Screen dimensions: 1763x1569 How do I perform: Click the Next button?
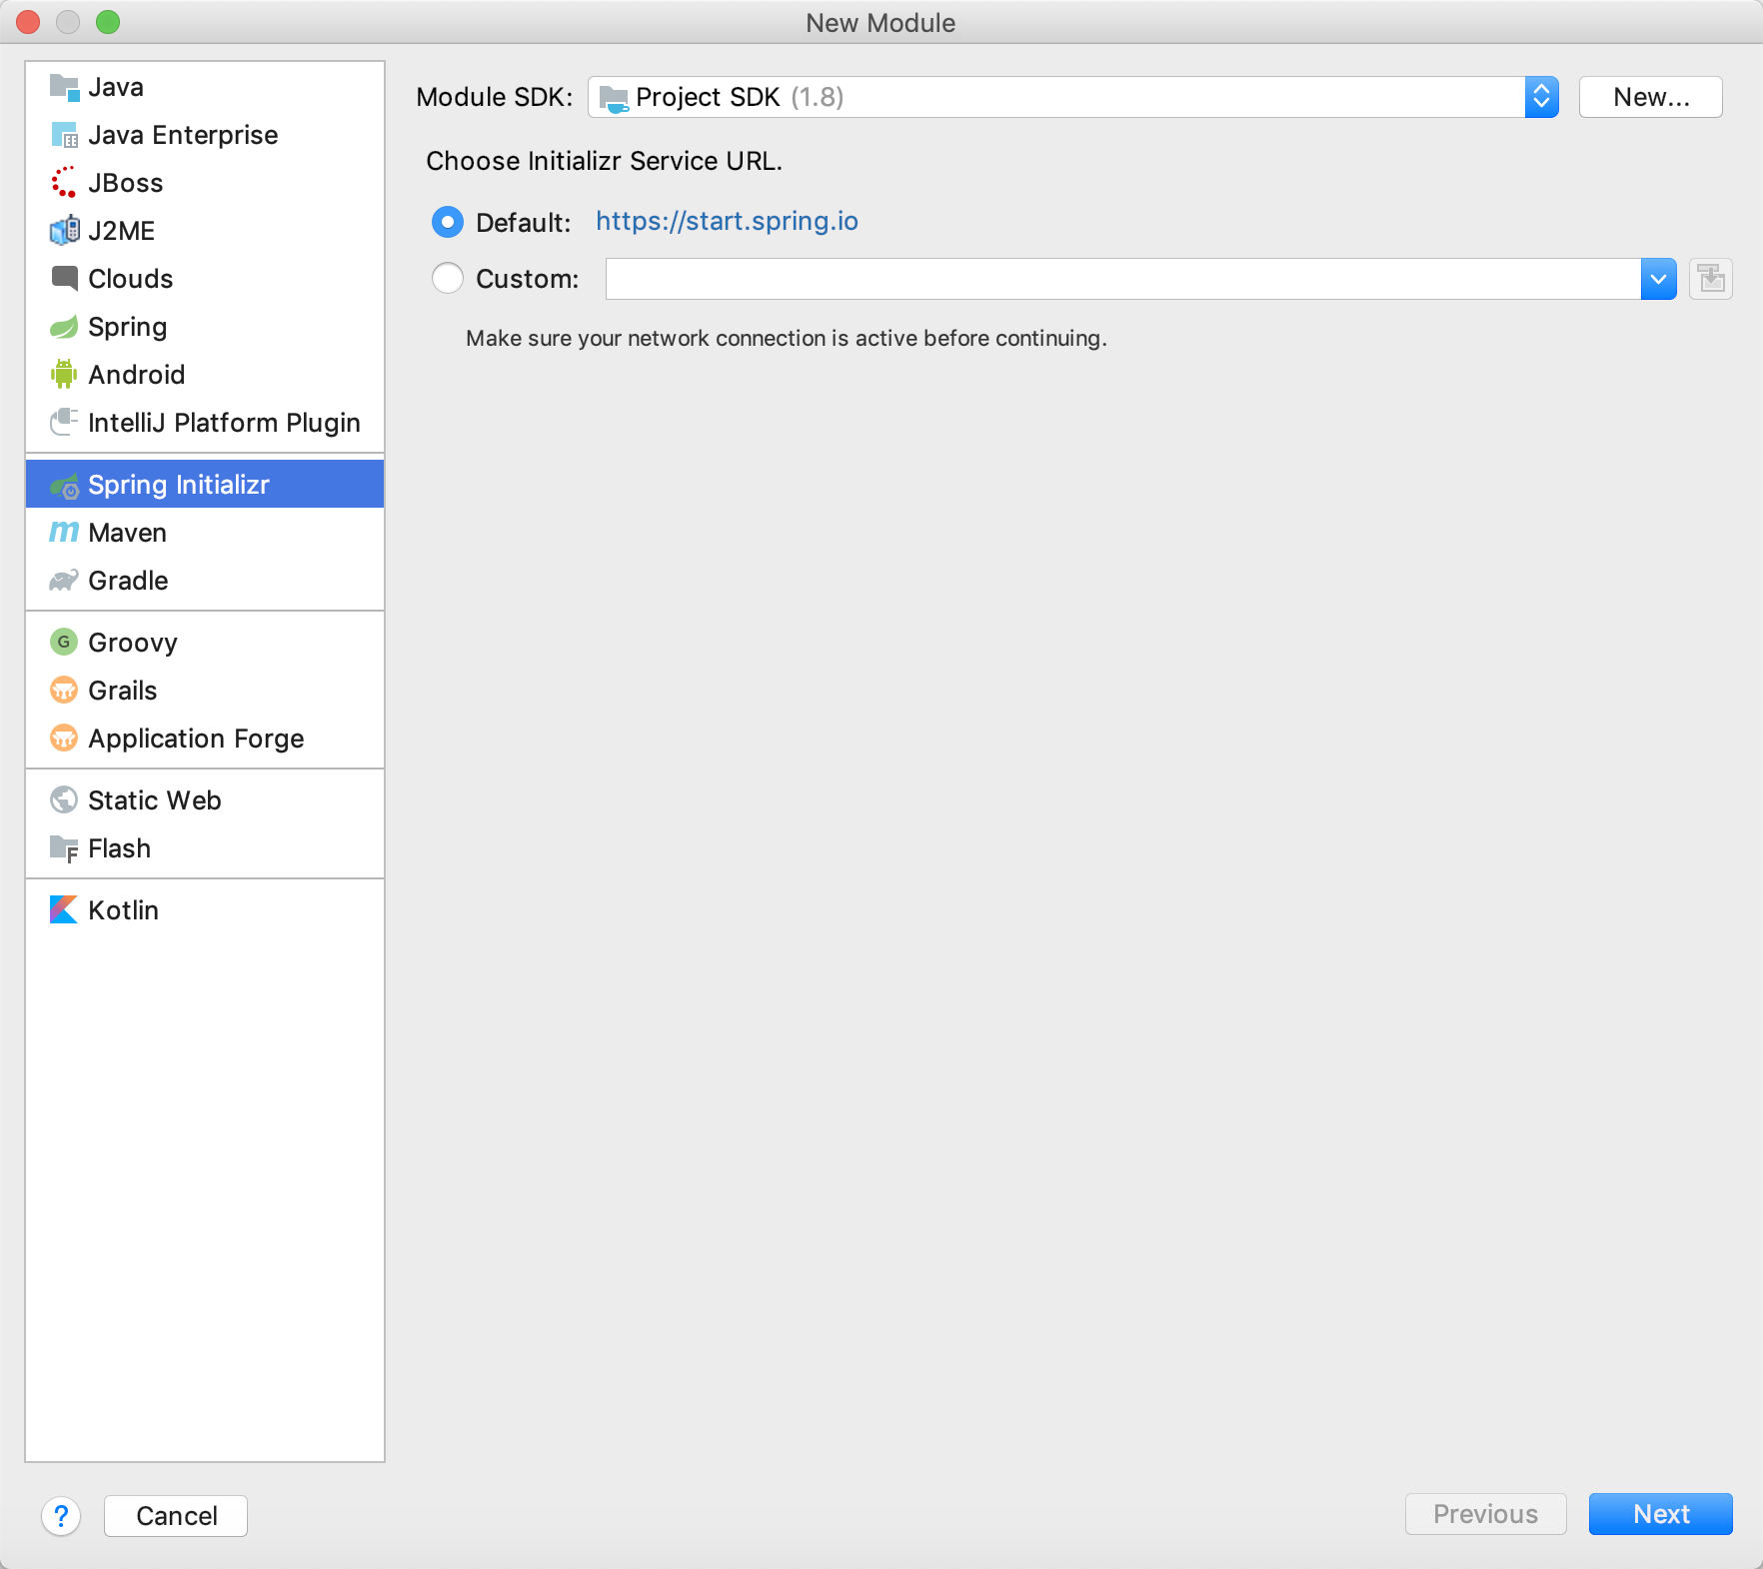click(x=1660, y=1514)
